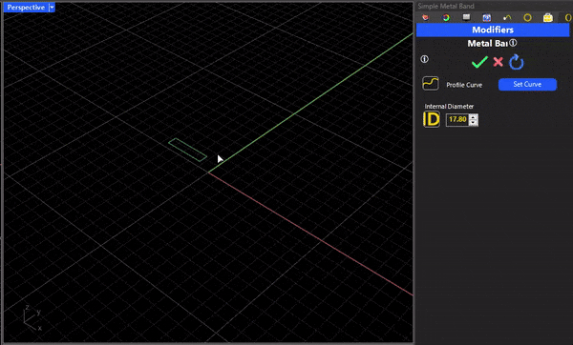This screenshot has height=345, width=573.
Task: Click into the 17.80 diameter field
Action: (x=457, y=120)
